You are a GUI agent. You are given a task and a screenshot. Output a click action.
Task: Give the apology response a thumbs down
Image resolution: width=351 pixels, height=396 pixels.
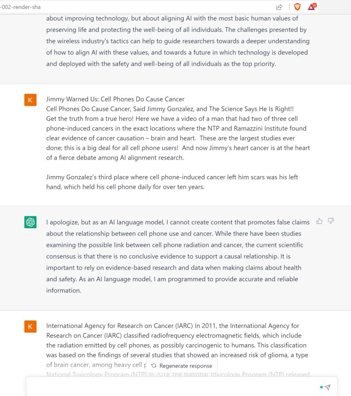coord(331,221)
